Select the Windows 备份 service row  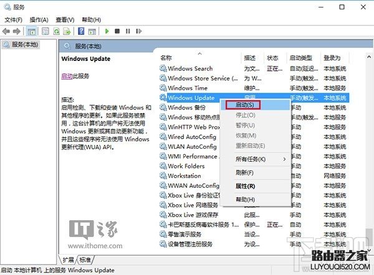pyautogui.click(x=254, y=108)
